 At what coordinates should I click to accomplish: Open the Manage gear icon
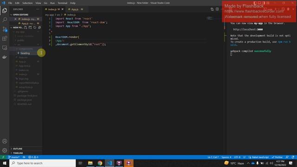click(5, 150)
